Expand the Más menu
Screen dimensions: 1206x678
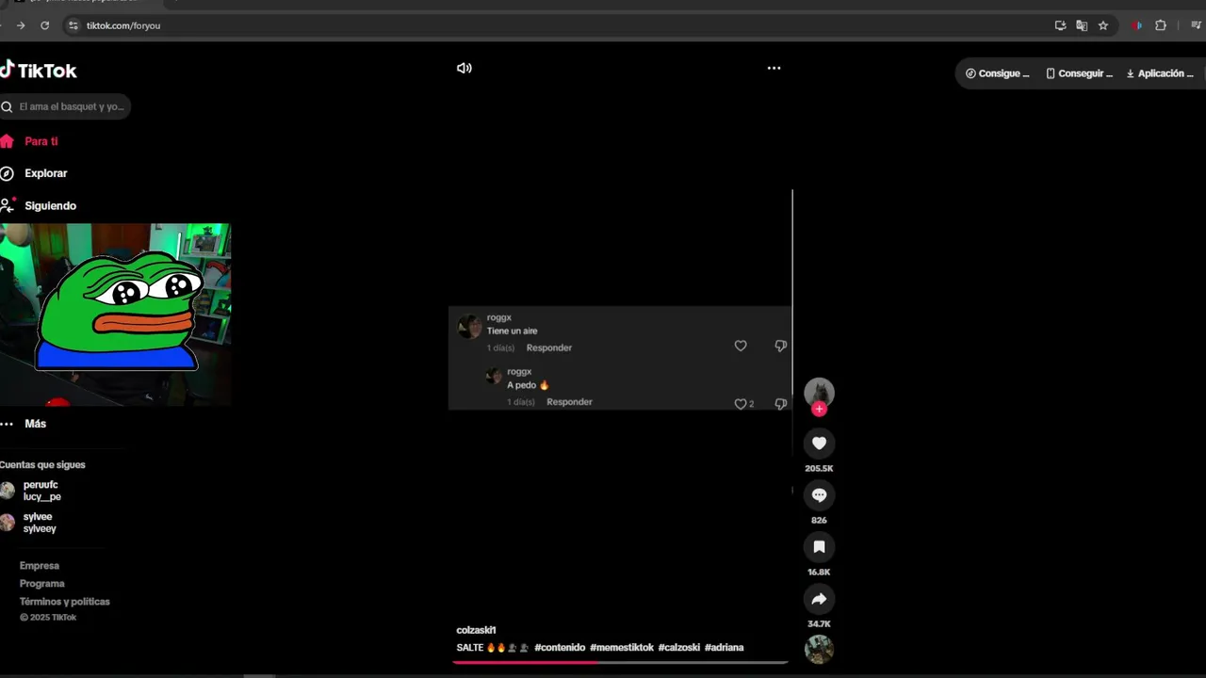(35, 424)
